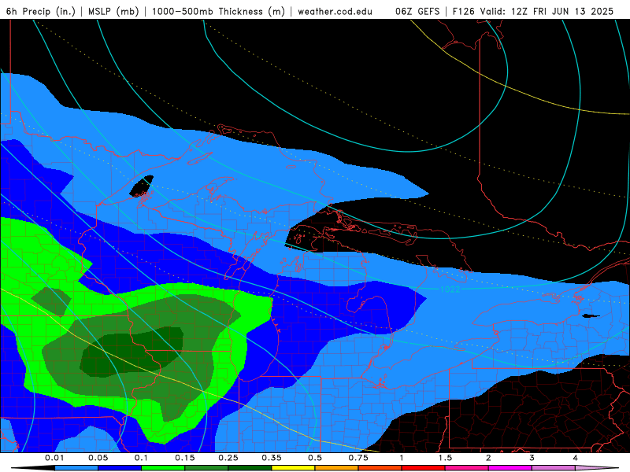Click the 0.1 legend value

(x=141, y=458)
